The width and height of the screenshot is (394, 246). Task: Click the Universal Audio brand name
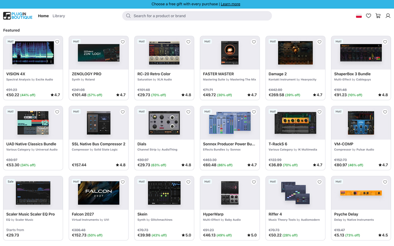click(46, 150)
